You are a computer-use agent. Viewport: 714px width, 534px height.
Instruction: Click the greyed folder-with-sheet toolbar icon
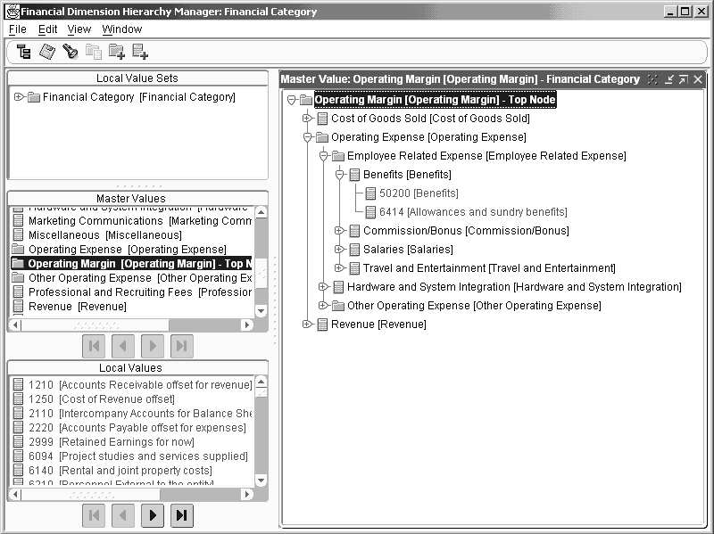[x=94, y=52]
